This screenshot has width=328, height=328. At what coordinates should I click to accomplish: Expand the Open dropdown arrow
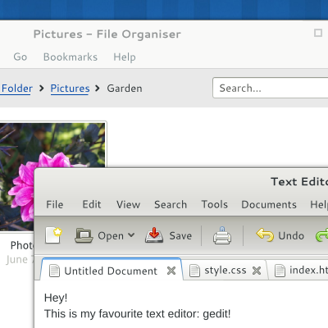pyautogui.click(x=131, y=235)
